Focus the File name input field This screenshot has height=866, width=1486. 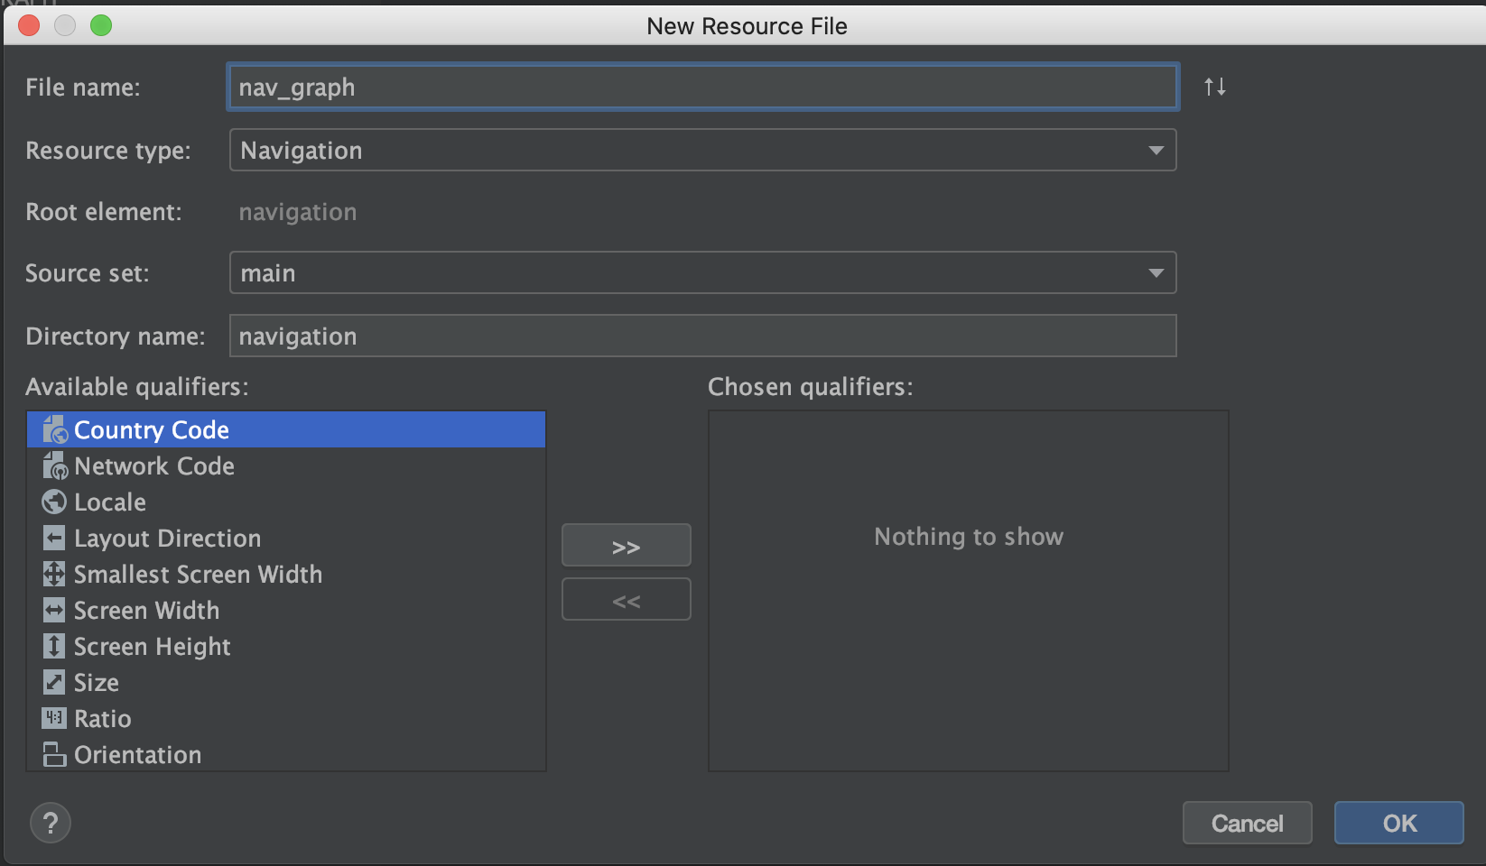[x=703, y=87]
